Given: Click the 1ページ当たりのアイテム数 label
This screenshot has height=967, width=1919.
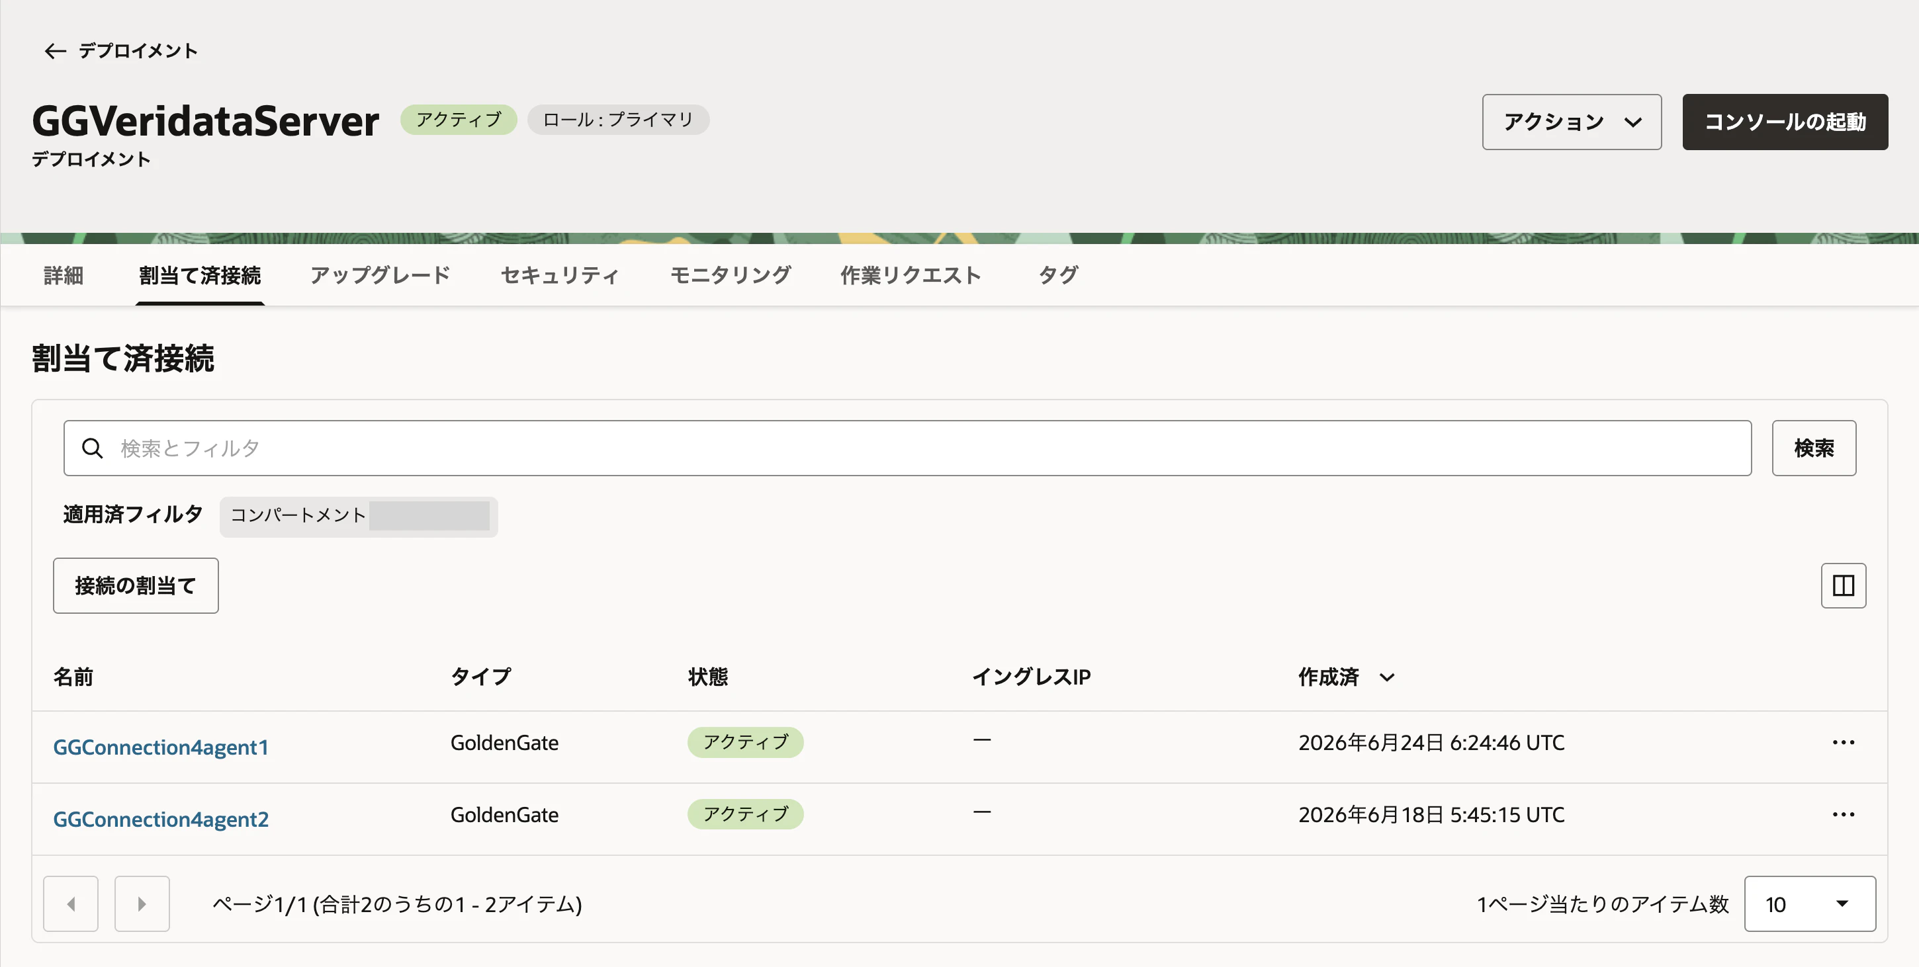Looking at the screenshot, I should [x=1603, y=904].
